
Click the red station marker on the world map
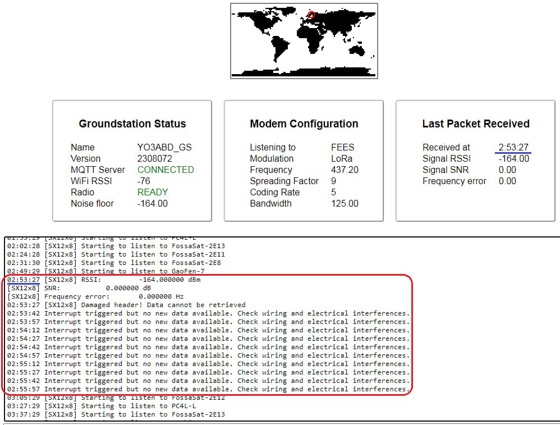tap(311, 15)
